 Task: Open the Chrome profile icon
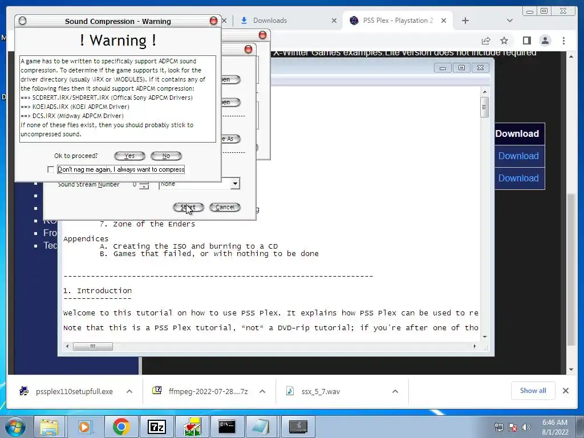click(x=545, y=40)
